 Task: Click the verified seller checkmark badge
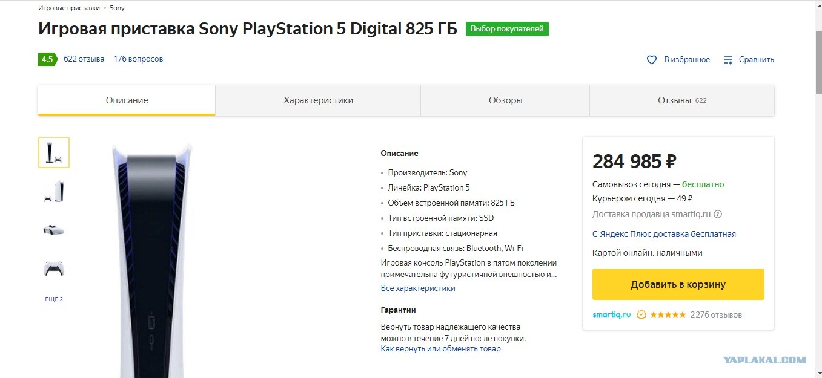tap(641, 314)
